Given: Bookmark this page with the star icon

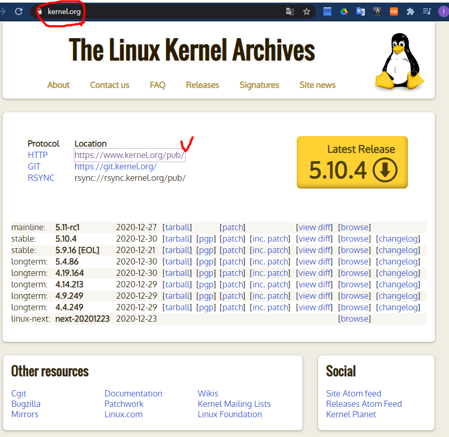Looking at the screenshot, I should pyautogui.click(x=307, y=11).
